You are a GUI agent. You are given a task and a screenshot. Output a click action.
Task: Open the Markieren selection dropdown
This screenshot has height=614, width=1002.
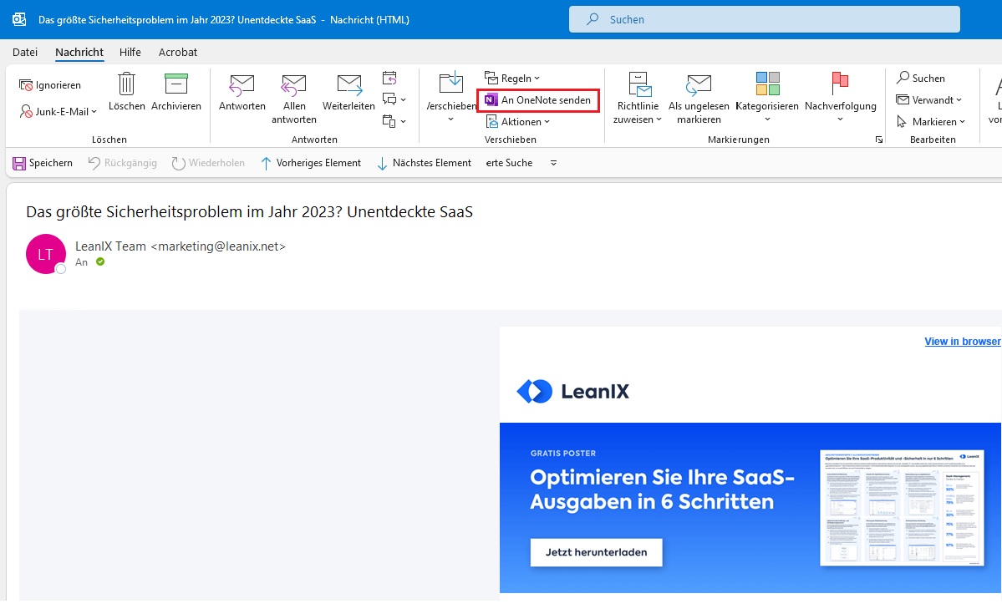click(x=930, y=121)
